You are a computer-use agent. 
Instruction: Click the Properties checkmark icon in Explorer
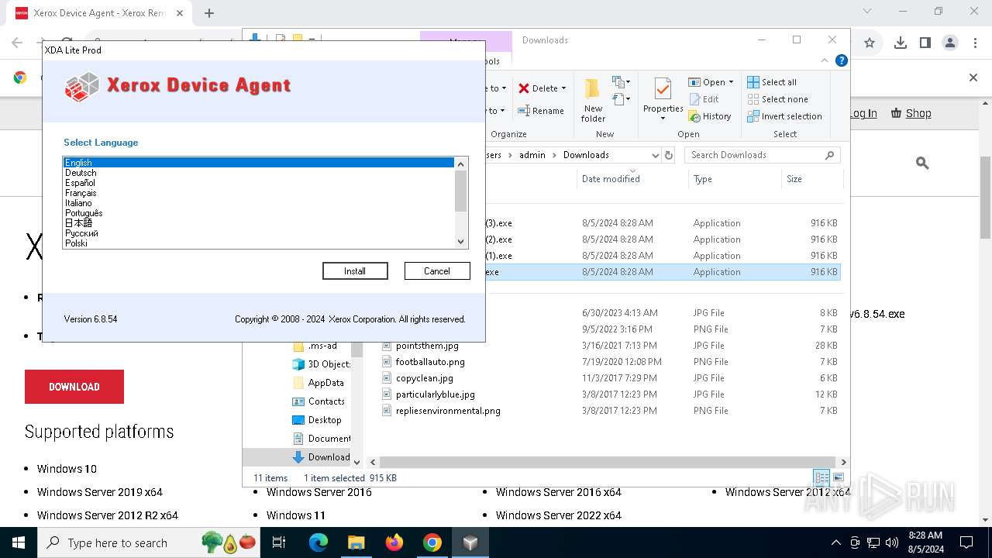[663, 89]
